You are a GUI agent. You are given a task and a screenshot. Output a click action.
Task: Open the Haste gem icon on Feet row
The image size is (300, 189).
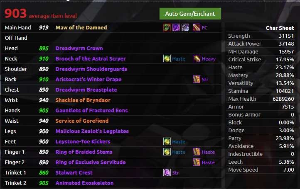pyautogui.click(x=167, y=141)
